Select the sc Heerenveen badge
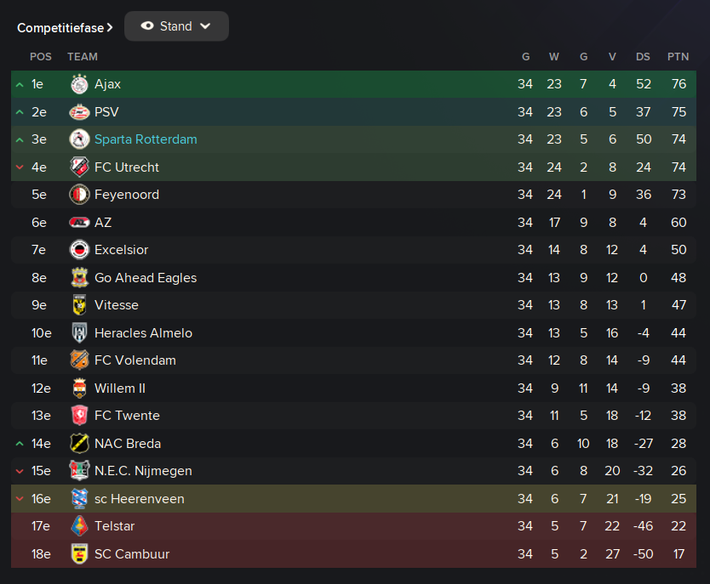Screen dimensions: 710x584 pyautogui.click(x=79, y=499)
